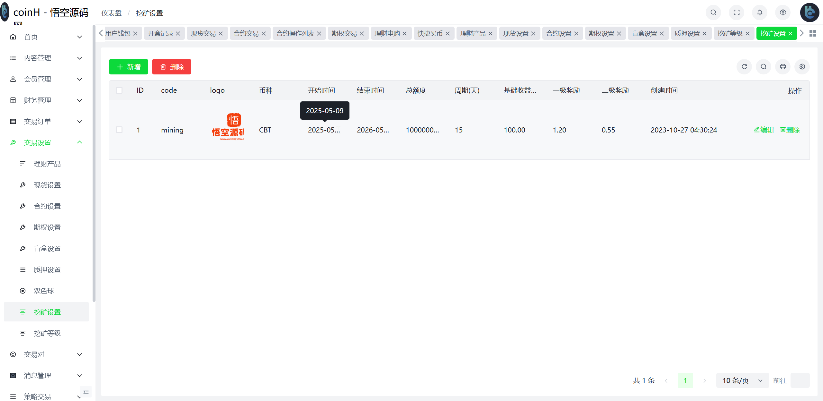Go to 仪表盘 breadcrumb link

tap(112, 13)
